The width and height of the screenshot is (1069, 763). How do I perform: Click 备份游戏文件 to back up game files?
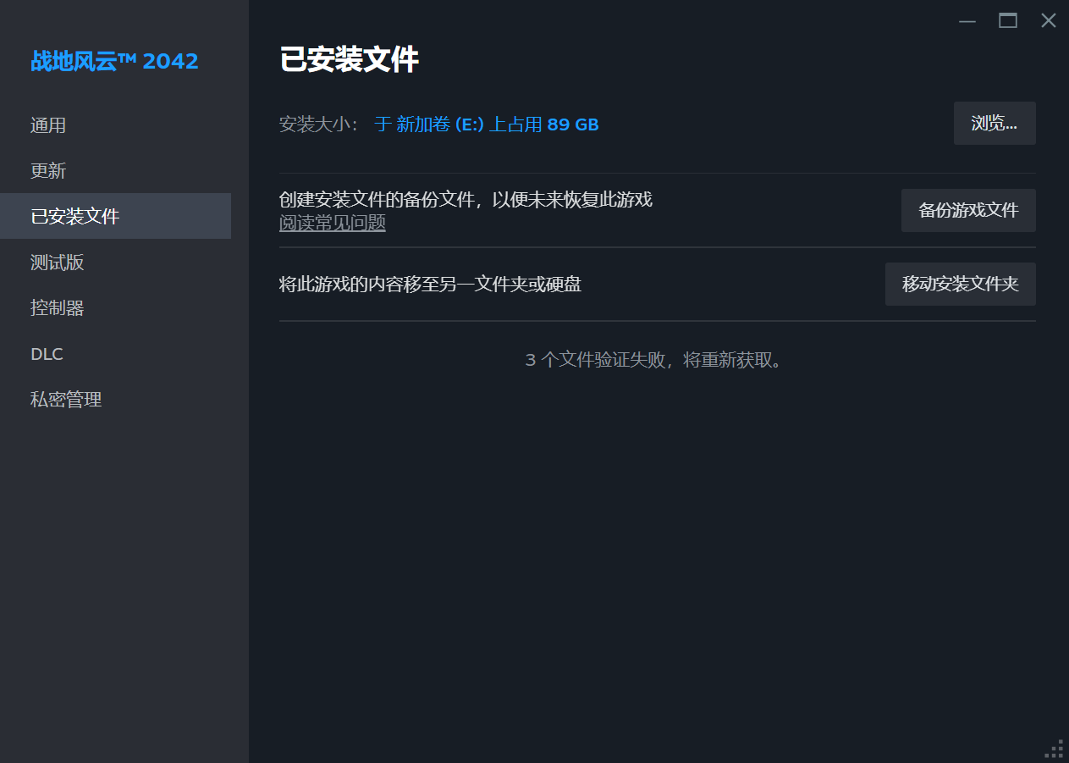[x=967, y=210]
